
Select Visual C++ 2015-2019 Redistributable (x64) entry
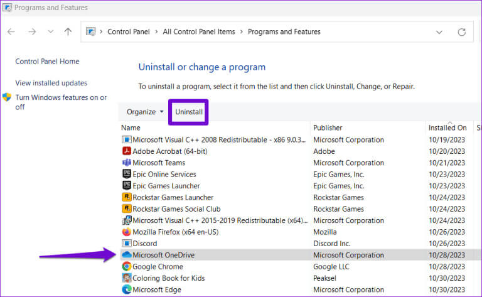(220, 220)
